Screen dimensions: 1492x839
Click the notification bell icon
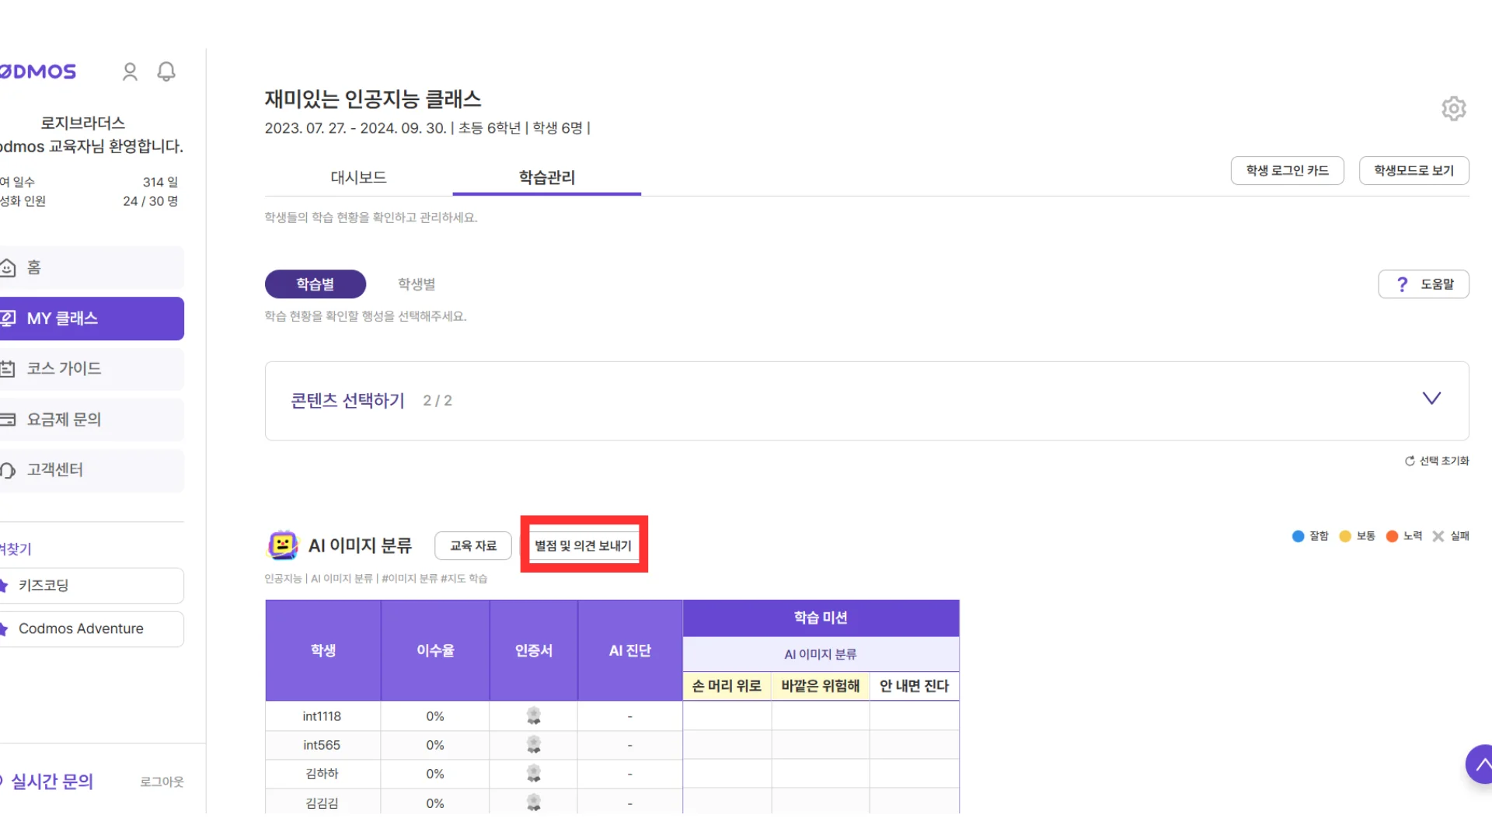coord(166,71)
